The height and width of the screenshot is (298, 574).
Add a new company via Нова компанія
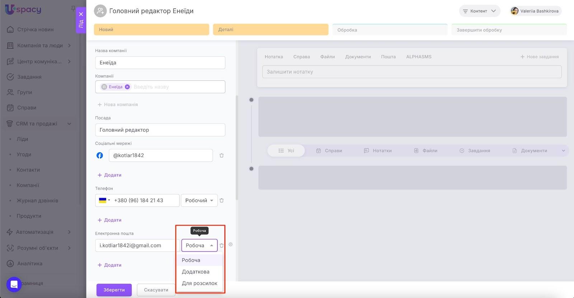click(118, 104)
